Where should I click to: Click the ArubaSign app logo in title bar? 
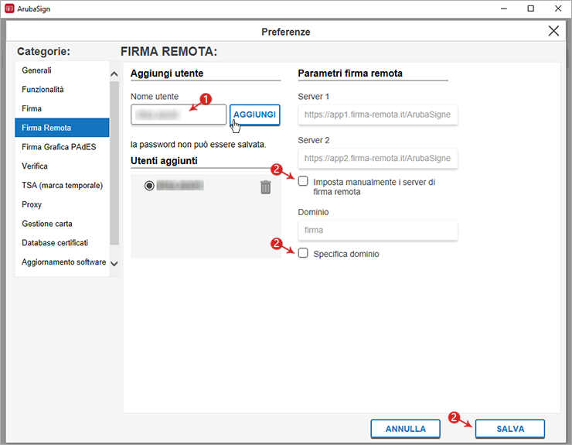9,9
